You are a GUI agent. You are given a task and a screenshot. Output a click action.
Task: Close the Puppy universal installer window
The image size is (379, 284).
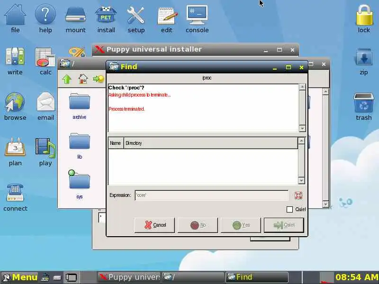tap(292, 50)
